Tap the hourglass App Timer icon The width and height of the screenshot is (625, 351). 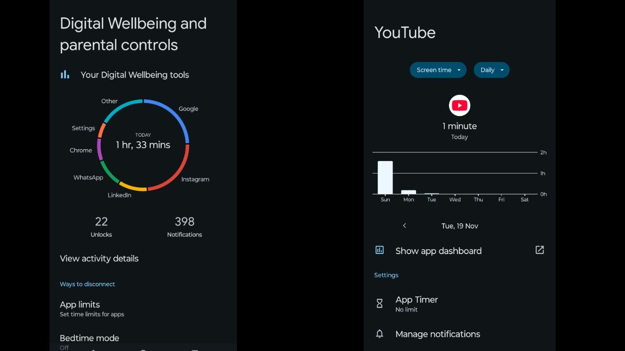(380, 304)
